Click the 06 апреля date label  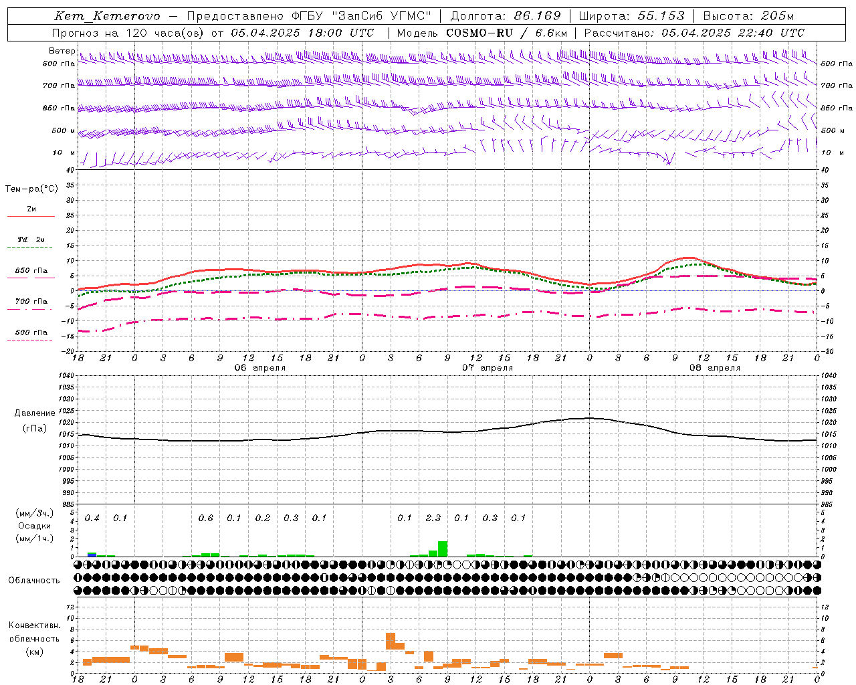[259, 368]
